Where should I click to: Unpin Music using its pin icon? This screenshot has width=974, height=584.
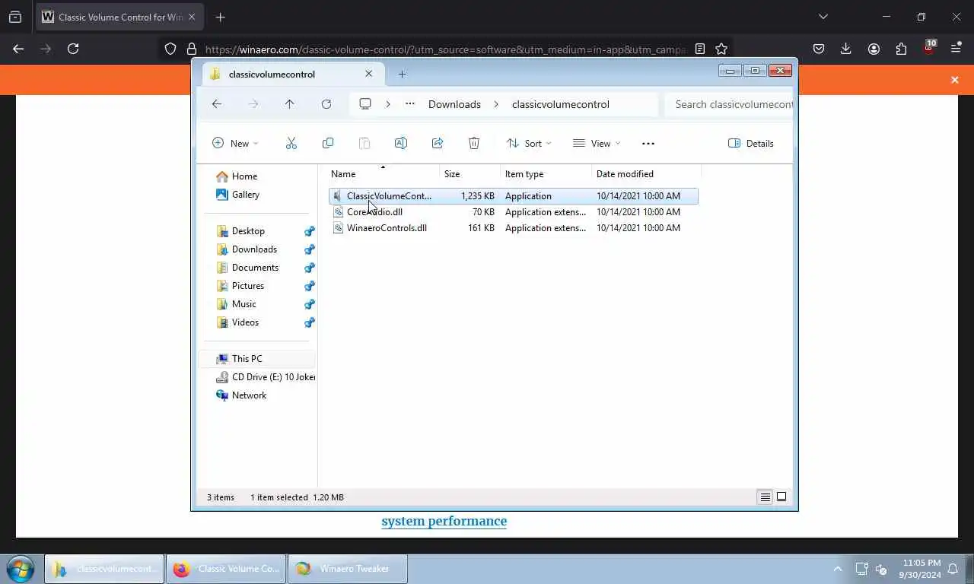[309, 304]
